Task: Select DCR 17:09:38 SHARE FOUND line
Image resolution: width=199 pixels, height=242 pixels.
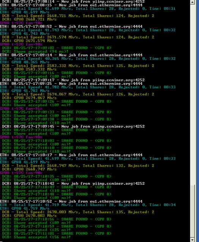Action: (57, 119)
